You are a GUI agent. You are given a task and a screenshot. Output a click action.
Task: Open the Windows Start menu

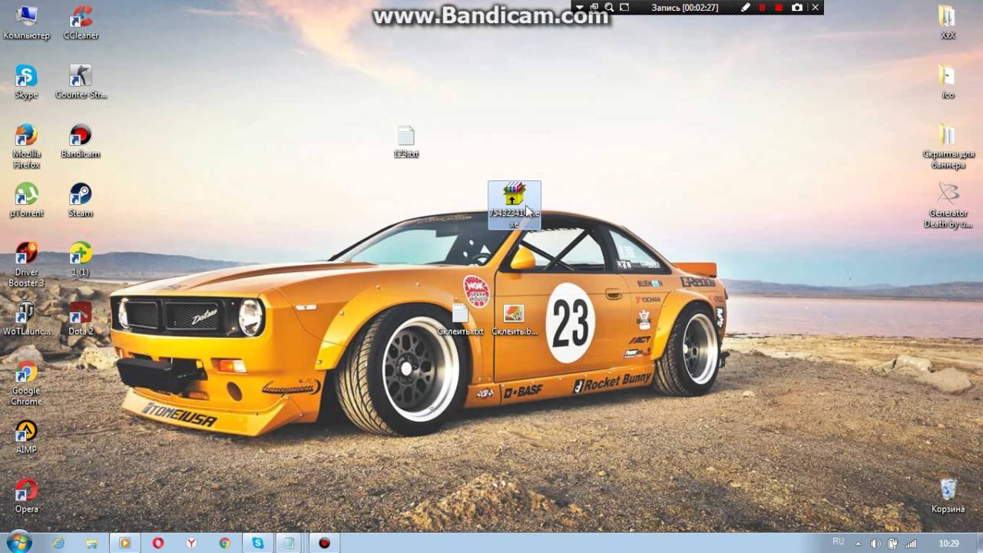tap(18, 542)
